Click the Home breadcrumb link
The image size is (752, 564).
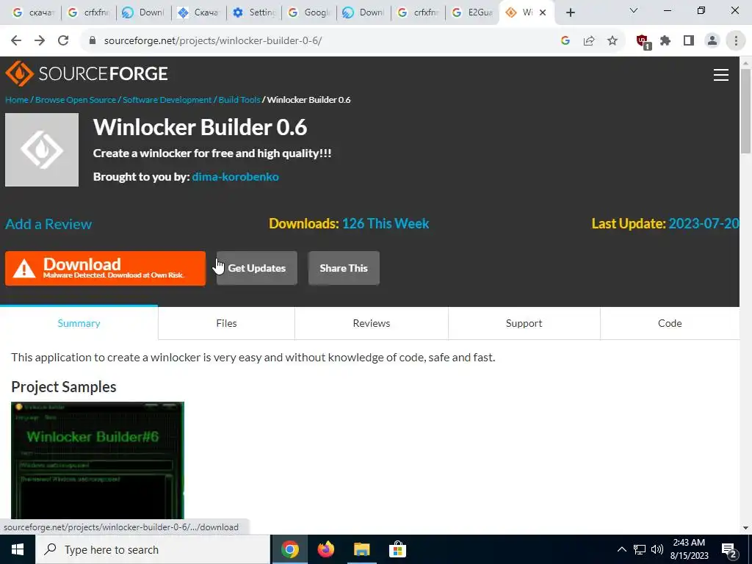click(17, 100)
